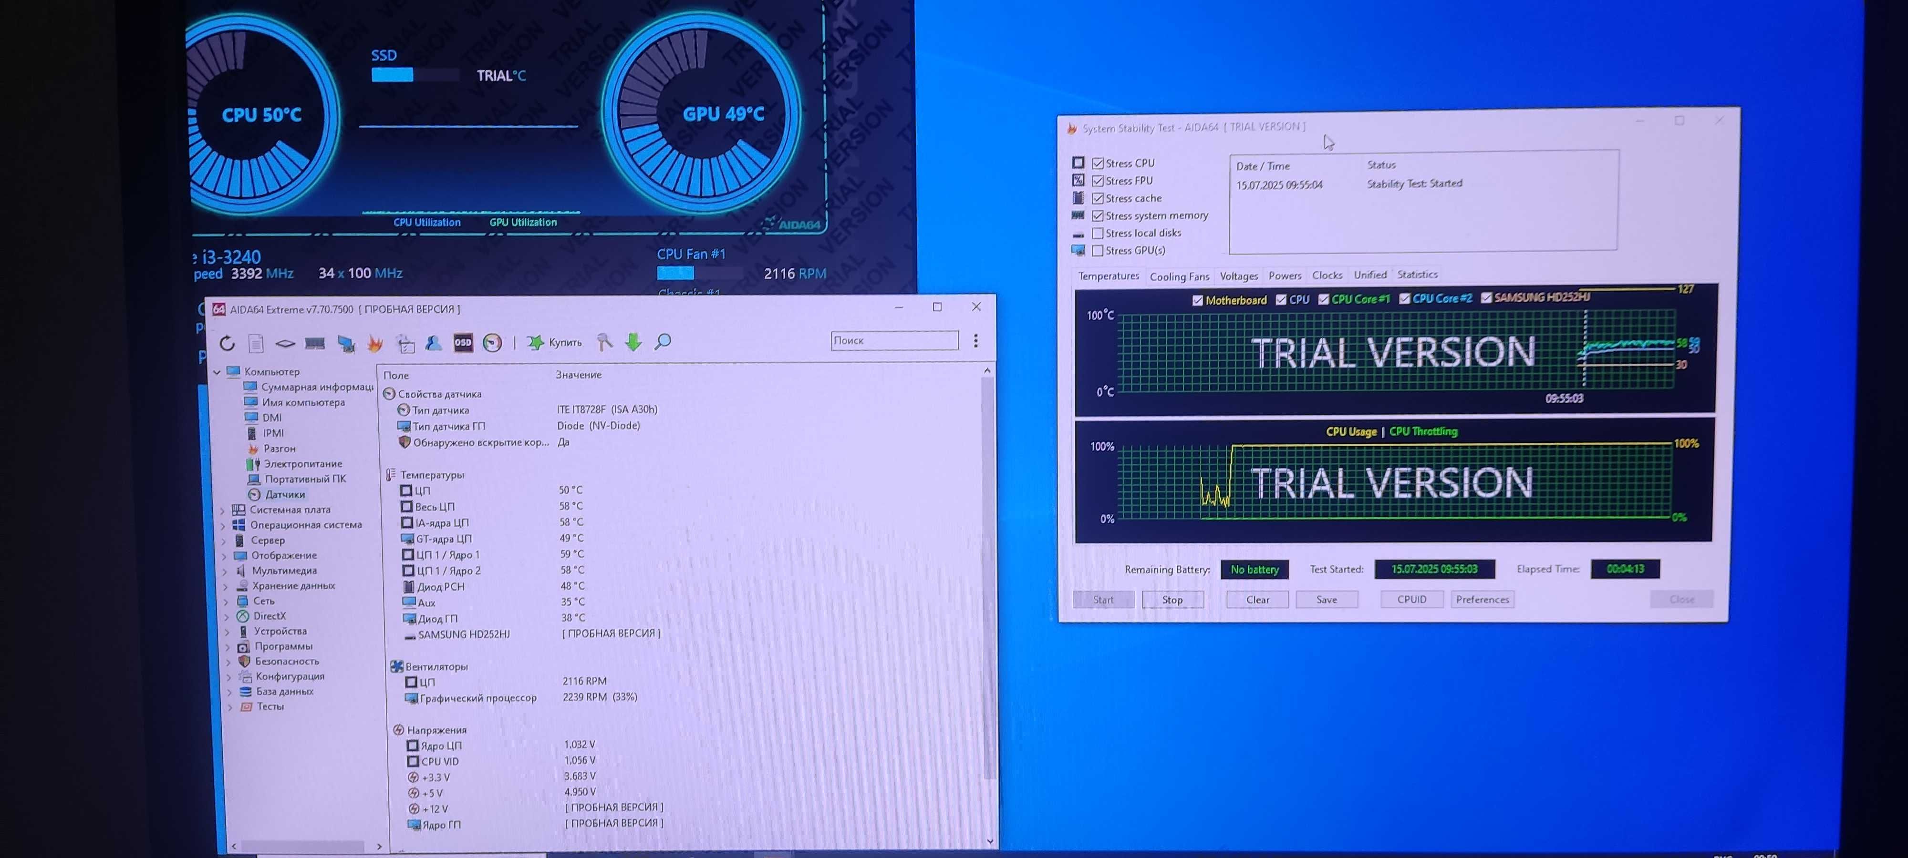Image resolution: width=1908 pixels, height=858 pixels.
Task: Open the three-dot menu in AIDA64
Action: 975,340
